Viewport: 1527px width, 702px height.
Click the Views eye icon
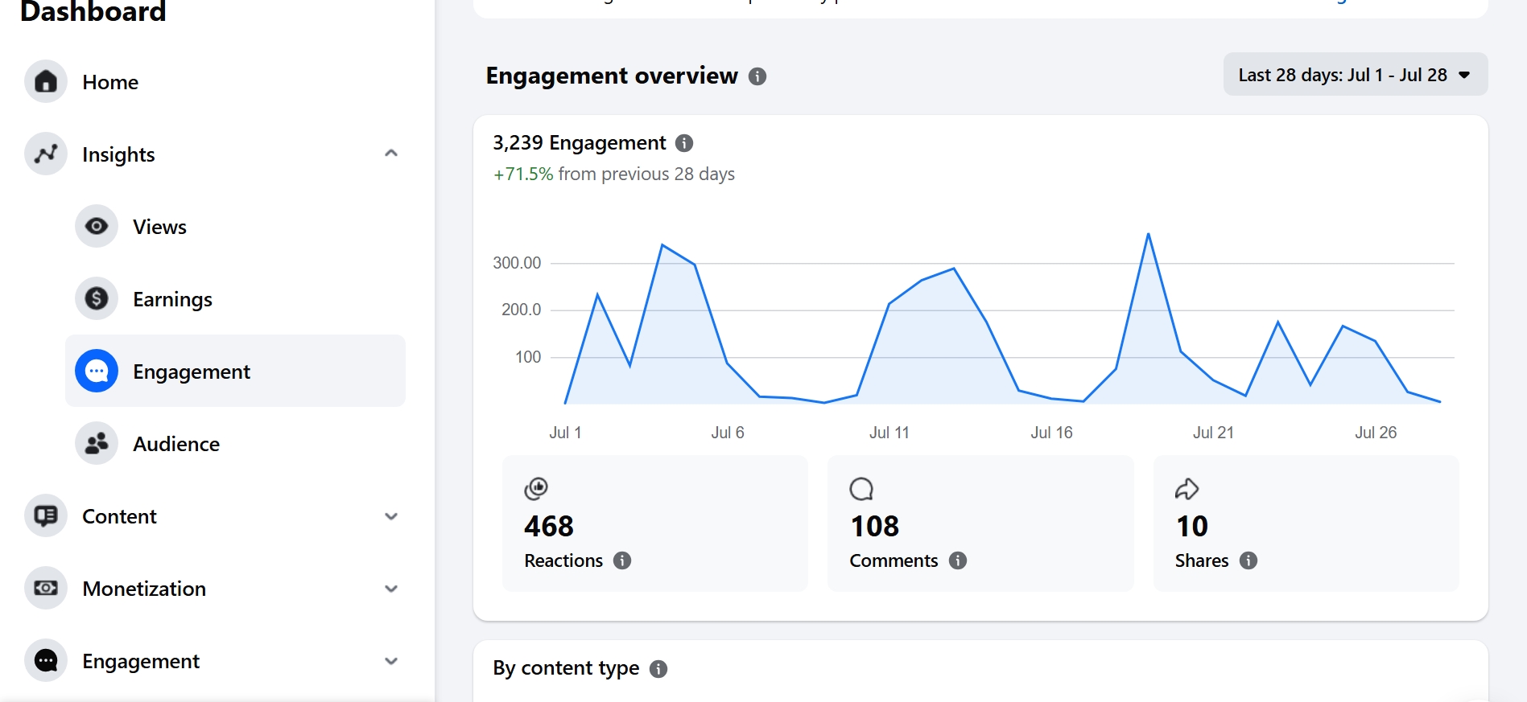97,226
